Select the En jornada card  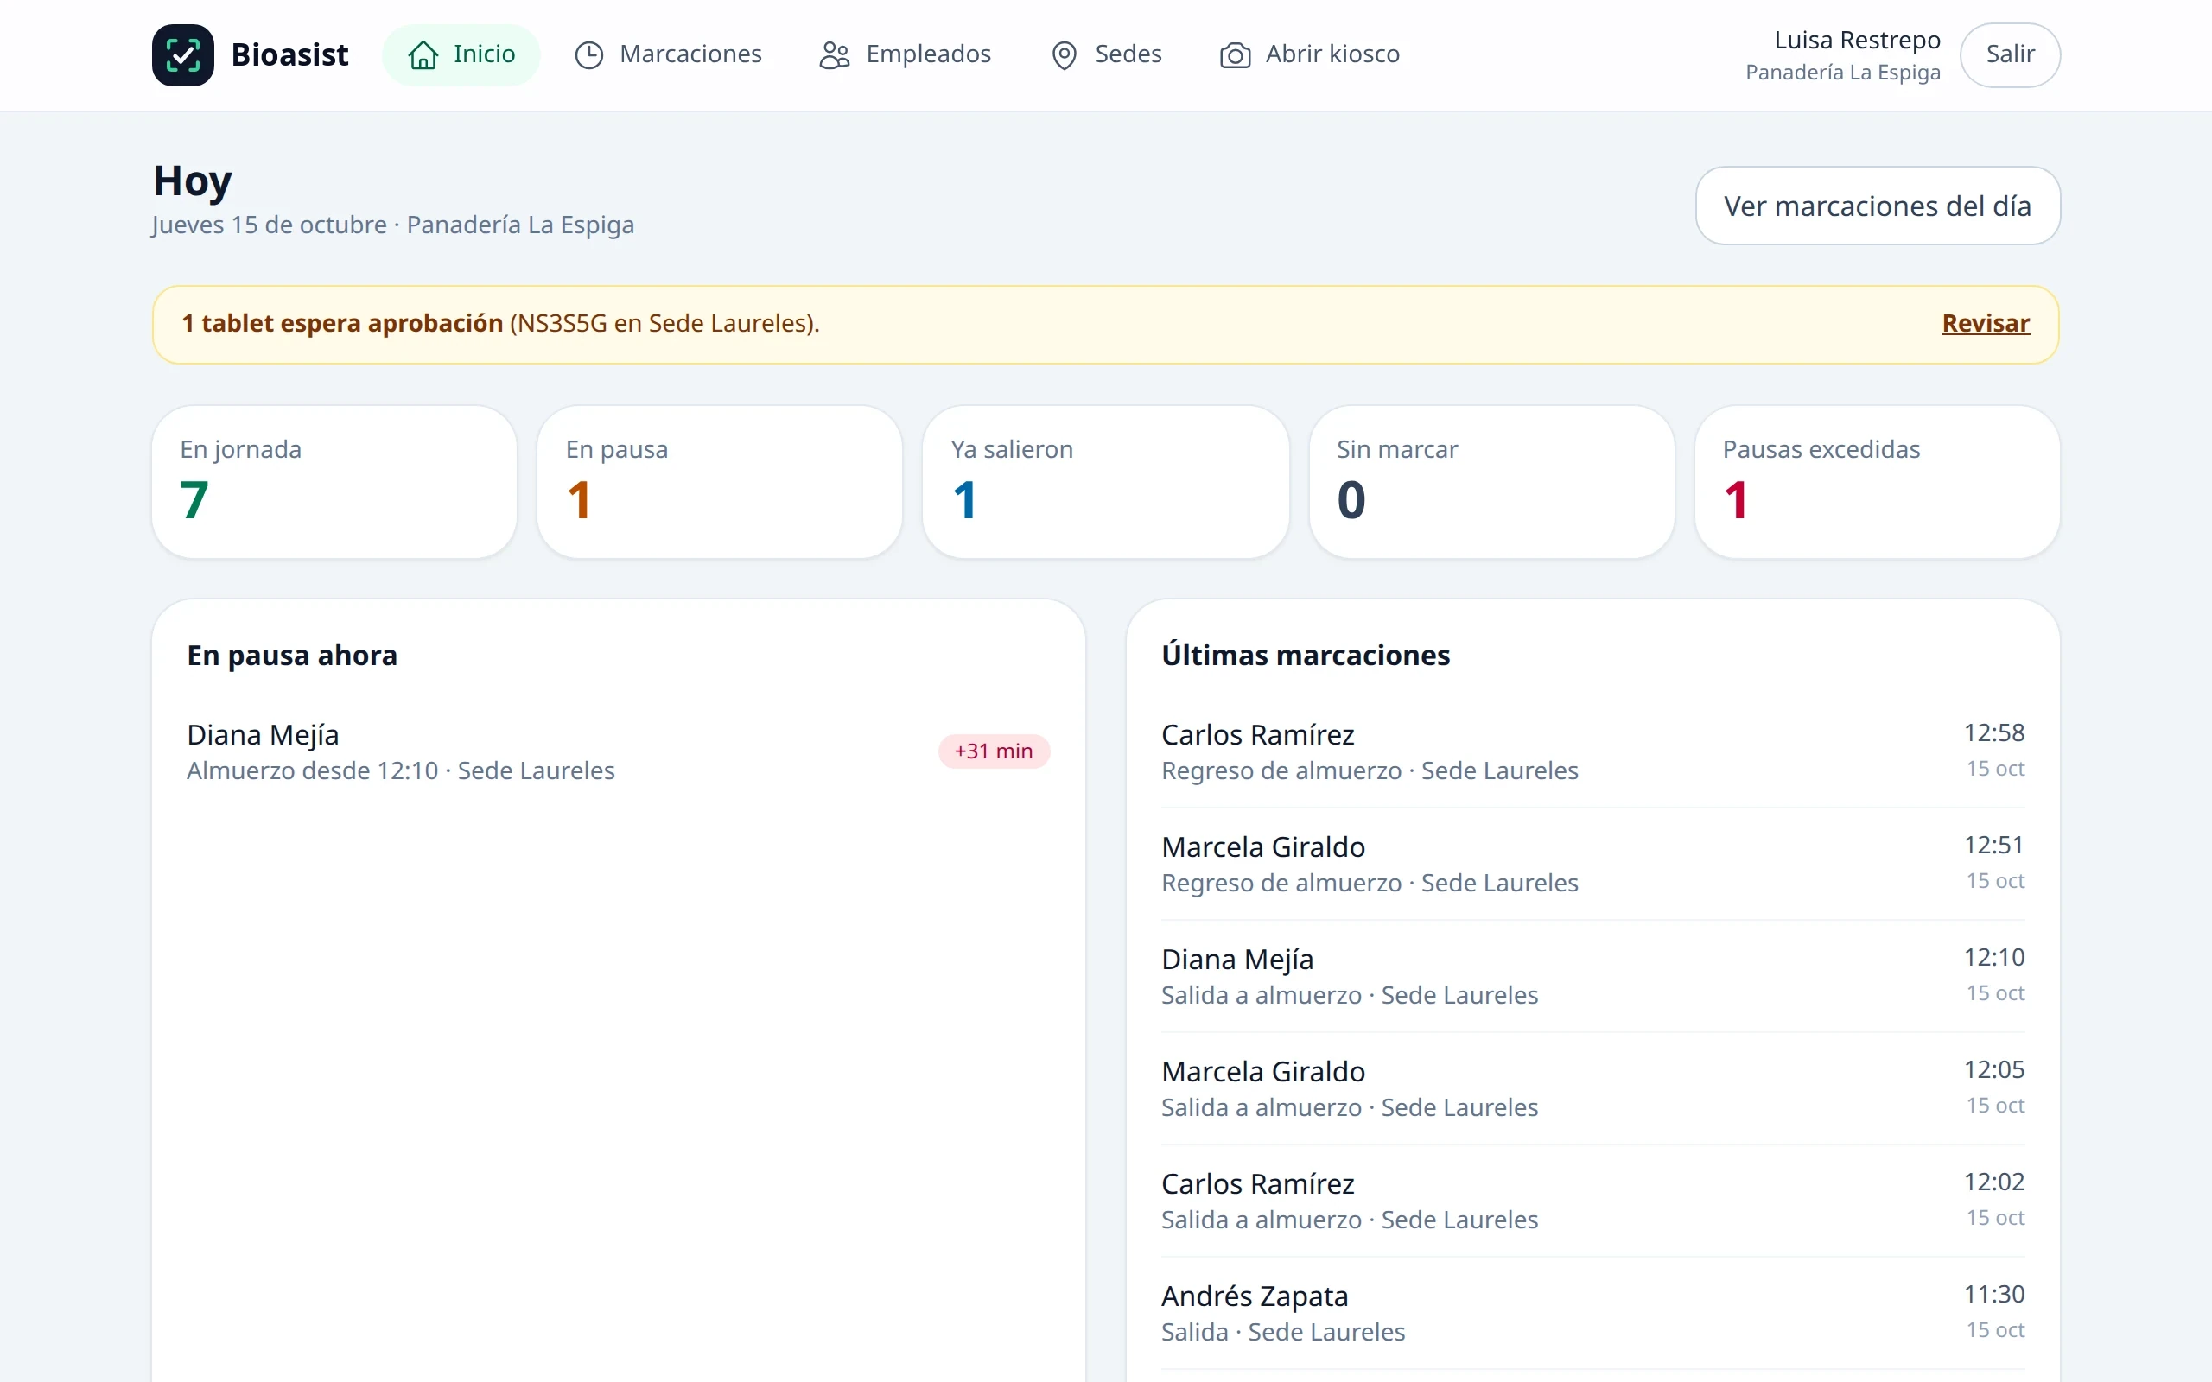point(334,482)
